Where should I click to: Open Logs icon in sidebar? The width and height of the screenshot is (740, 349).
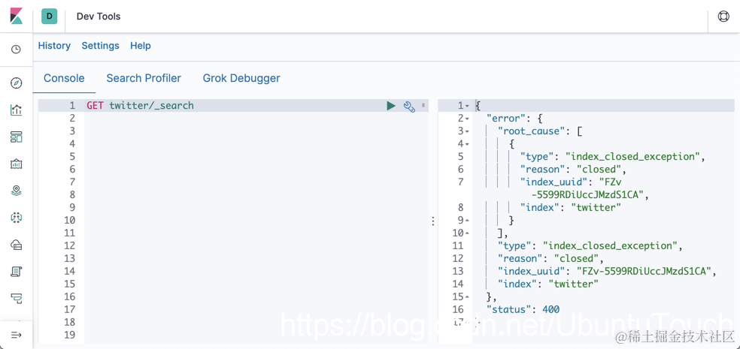pos(16,271)
